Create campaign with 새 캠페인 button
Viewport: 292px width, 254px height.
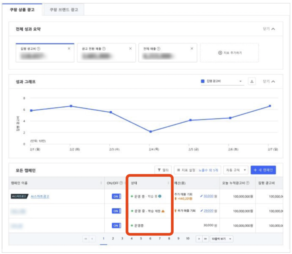(263, 170)
